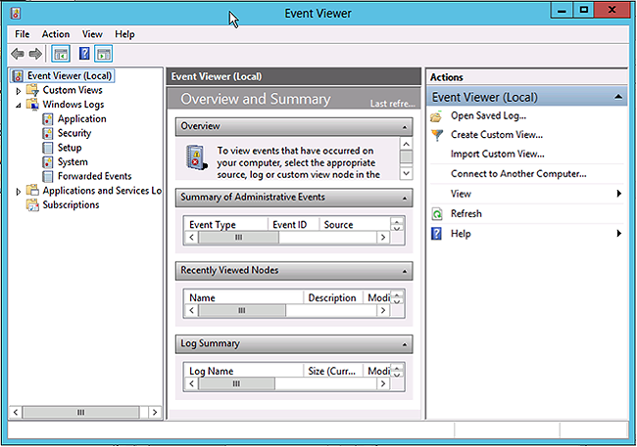Open the View menu in menu bar
The width and height of the screenshot is (637, 447).
pos(90,34)
